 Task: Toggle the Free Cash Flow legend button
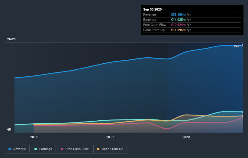(75, 149)
